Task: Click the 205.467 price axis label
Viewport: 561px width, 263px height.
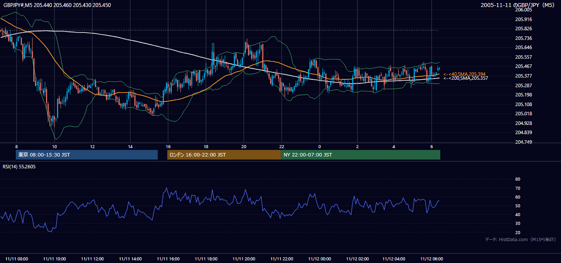Action: click(523, 66)
